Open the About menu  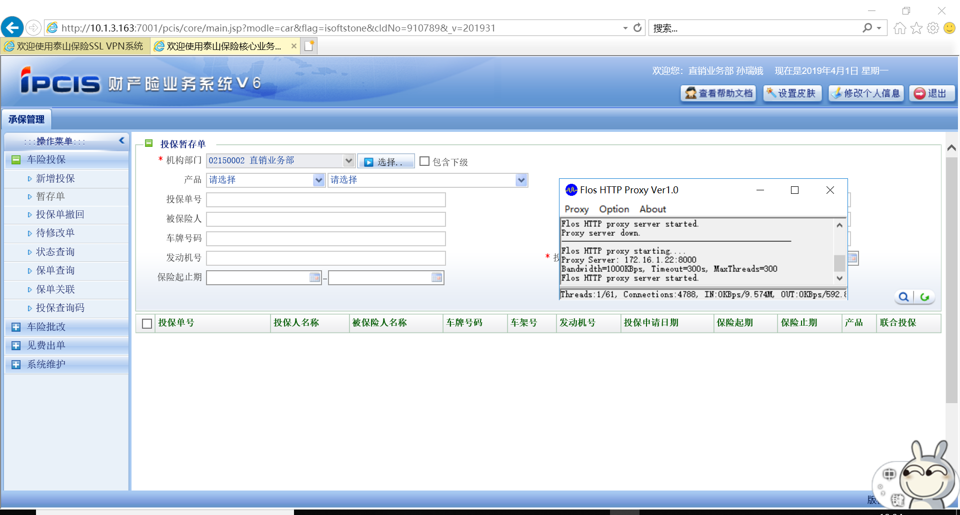click(x=652, y=209)
